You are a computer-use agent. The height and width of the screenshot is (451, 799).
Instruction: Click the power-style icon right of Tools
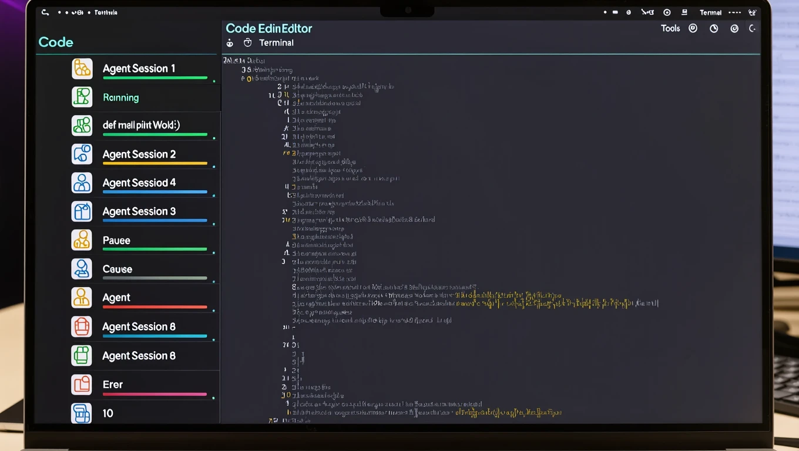coord(693,28)
